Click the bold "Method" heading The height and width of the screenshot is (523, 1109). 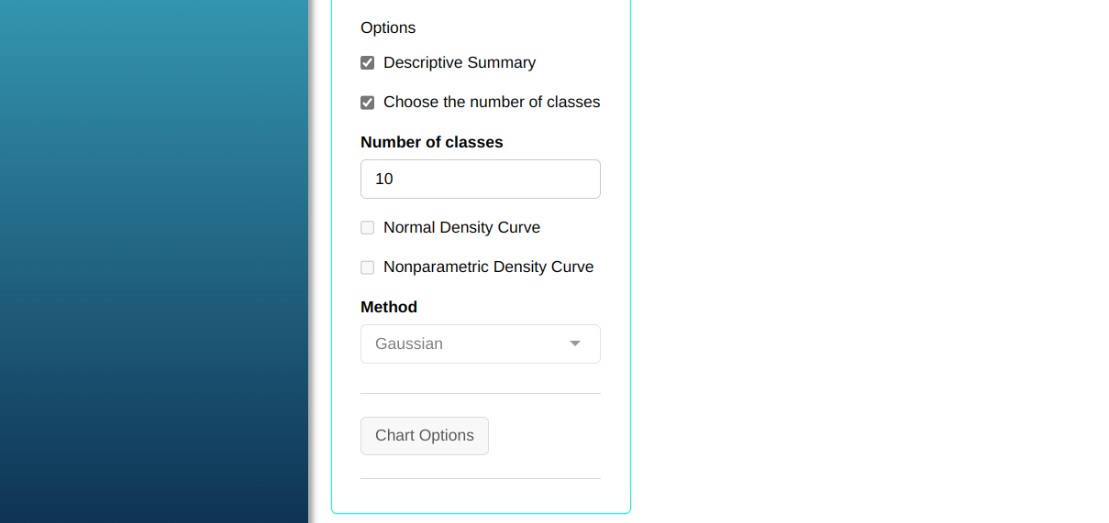389,307
